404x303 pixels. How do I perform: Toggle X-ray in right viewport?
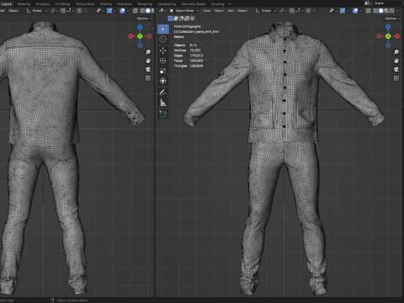click(369, 11)
